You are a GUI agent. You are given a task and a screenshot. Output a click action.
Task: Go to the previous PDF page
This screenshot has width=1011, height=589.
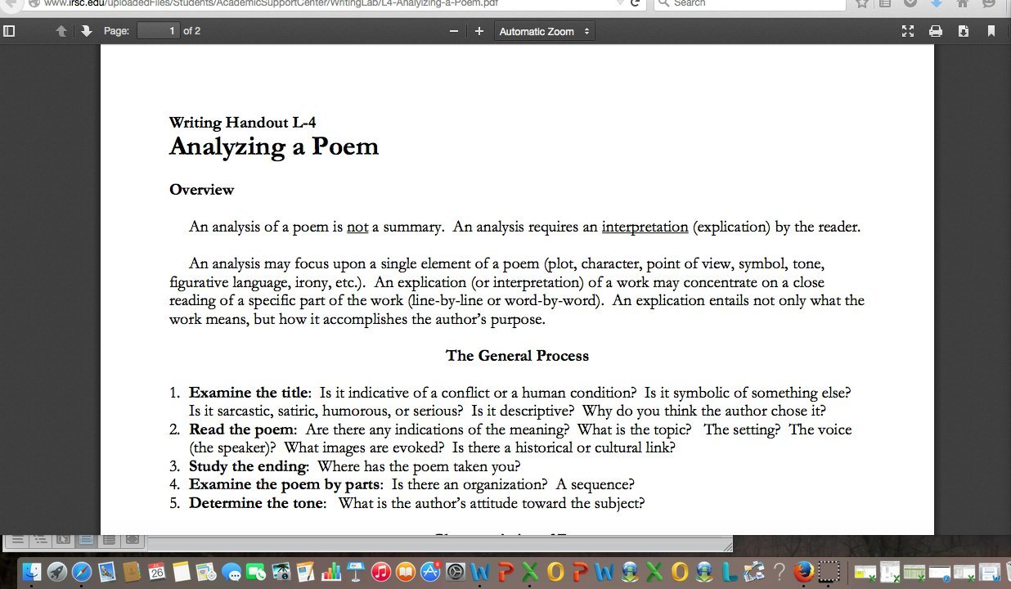tap(61, 31)
